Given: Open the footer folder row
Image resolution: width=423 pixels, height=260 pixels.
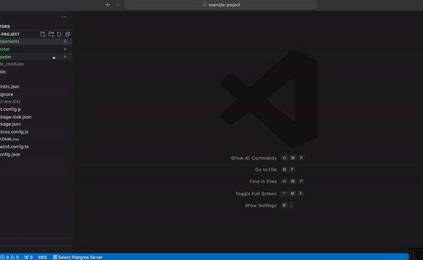Looking at the screenshot, I should pyautogui.click(x=36, y=49).
